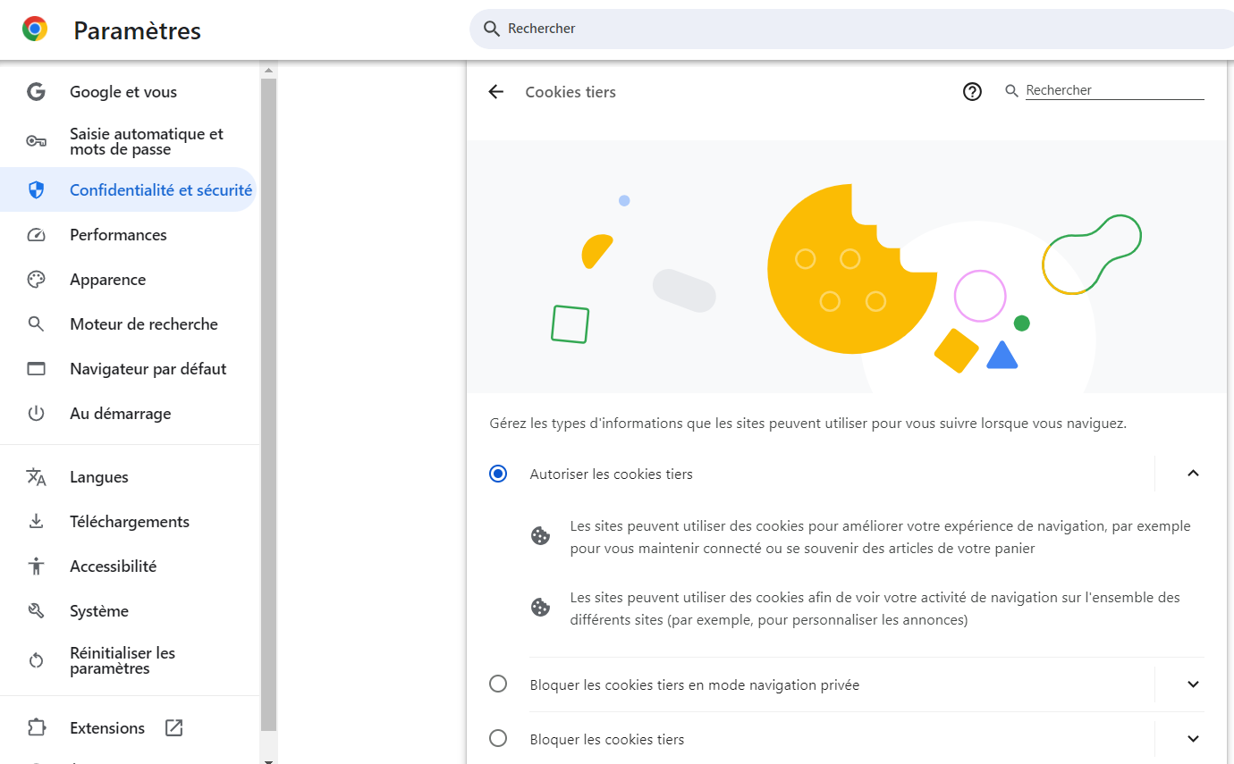The height and width of the screenshot is (764, 1234).
Task: Expand Bloquer les cookies tiers en navigation privée
Action: pos(1193,684)
